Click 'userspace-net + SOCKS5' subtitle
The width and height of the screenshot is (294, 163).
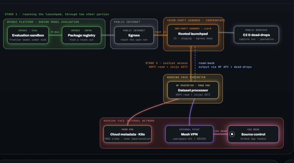(x=189, y=139)
